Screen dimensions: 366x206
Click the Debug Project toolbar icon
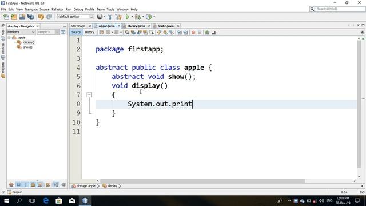coord(138,17)
